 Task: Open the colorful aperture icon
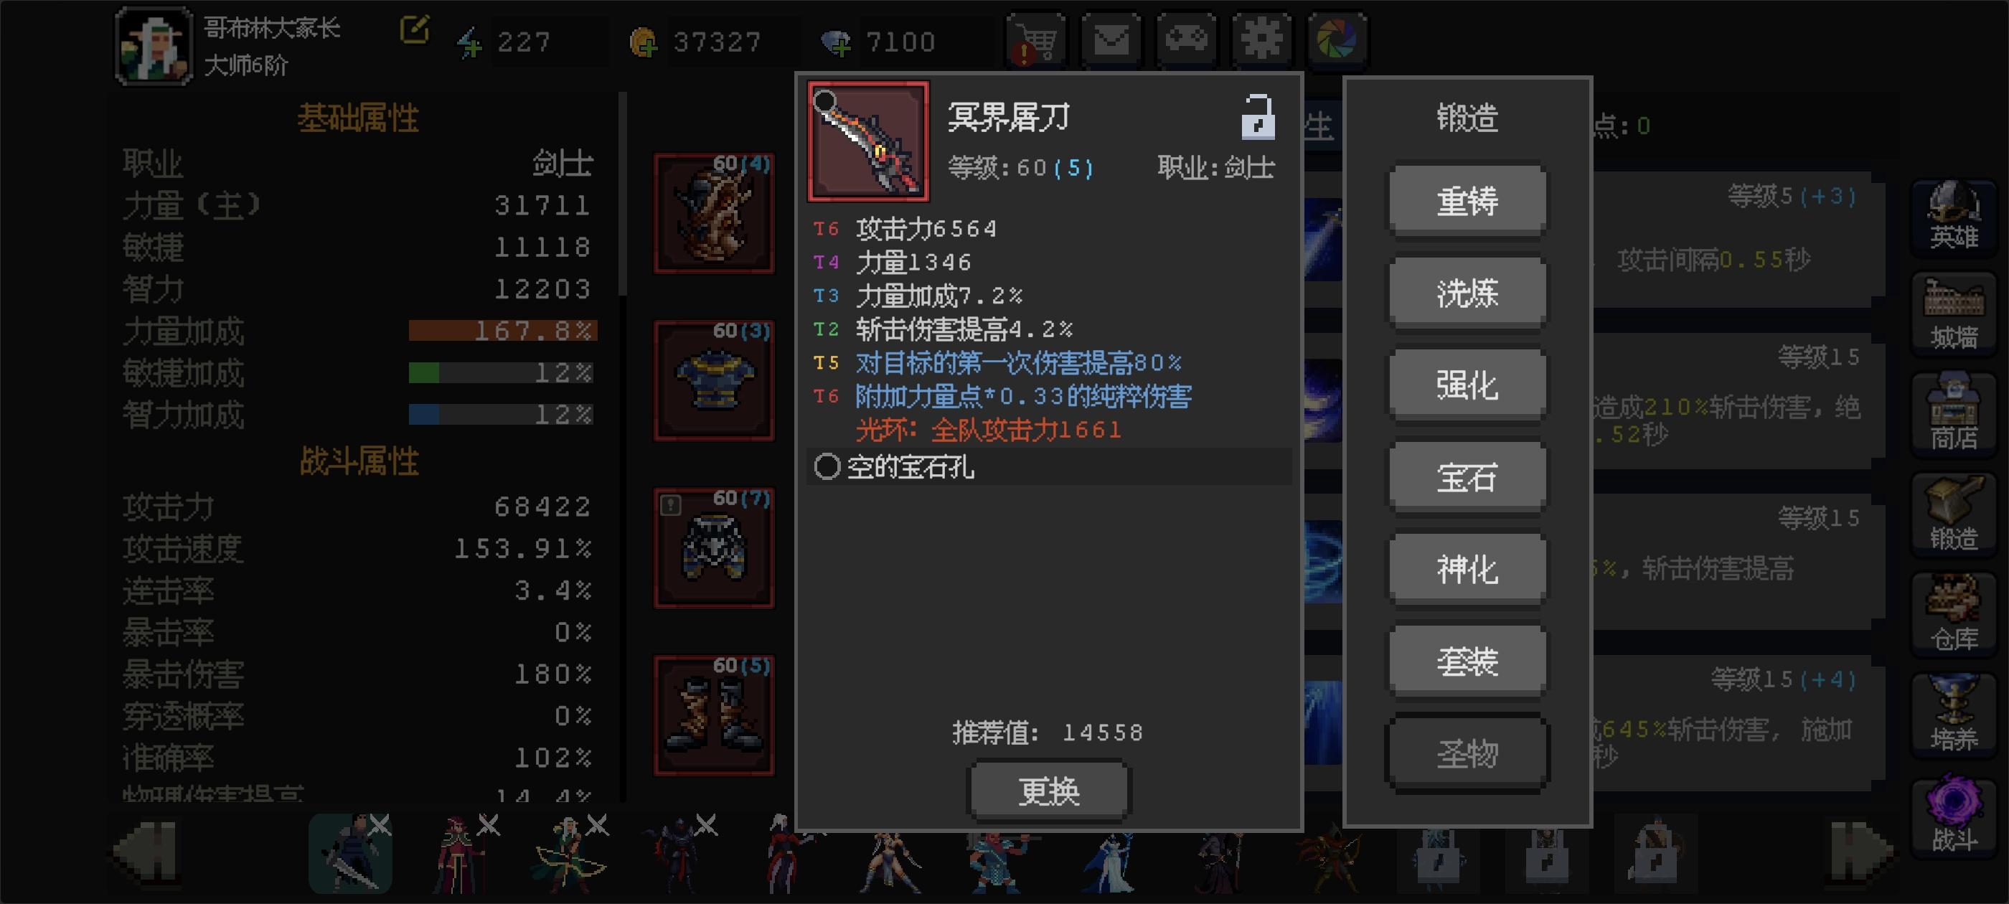point(1336,39)
